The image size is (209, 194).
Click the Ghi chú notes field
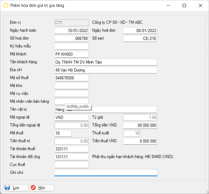106,173
